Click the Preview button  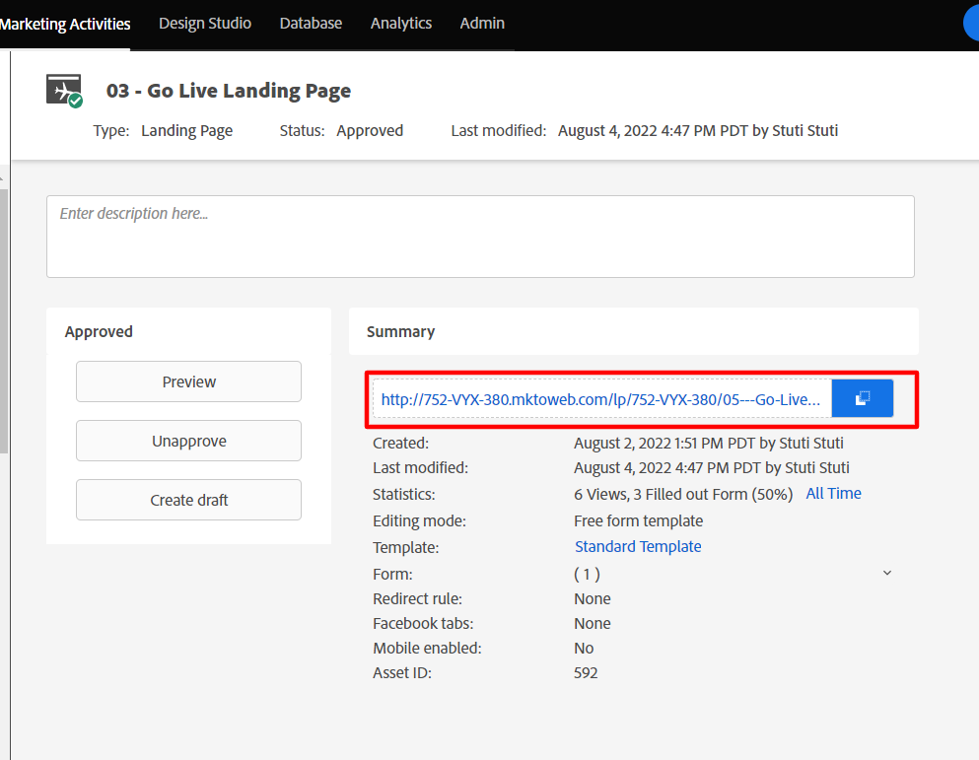[x=188, y=381]
